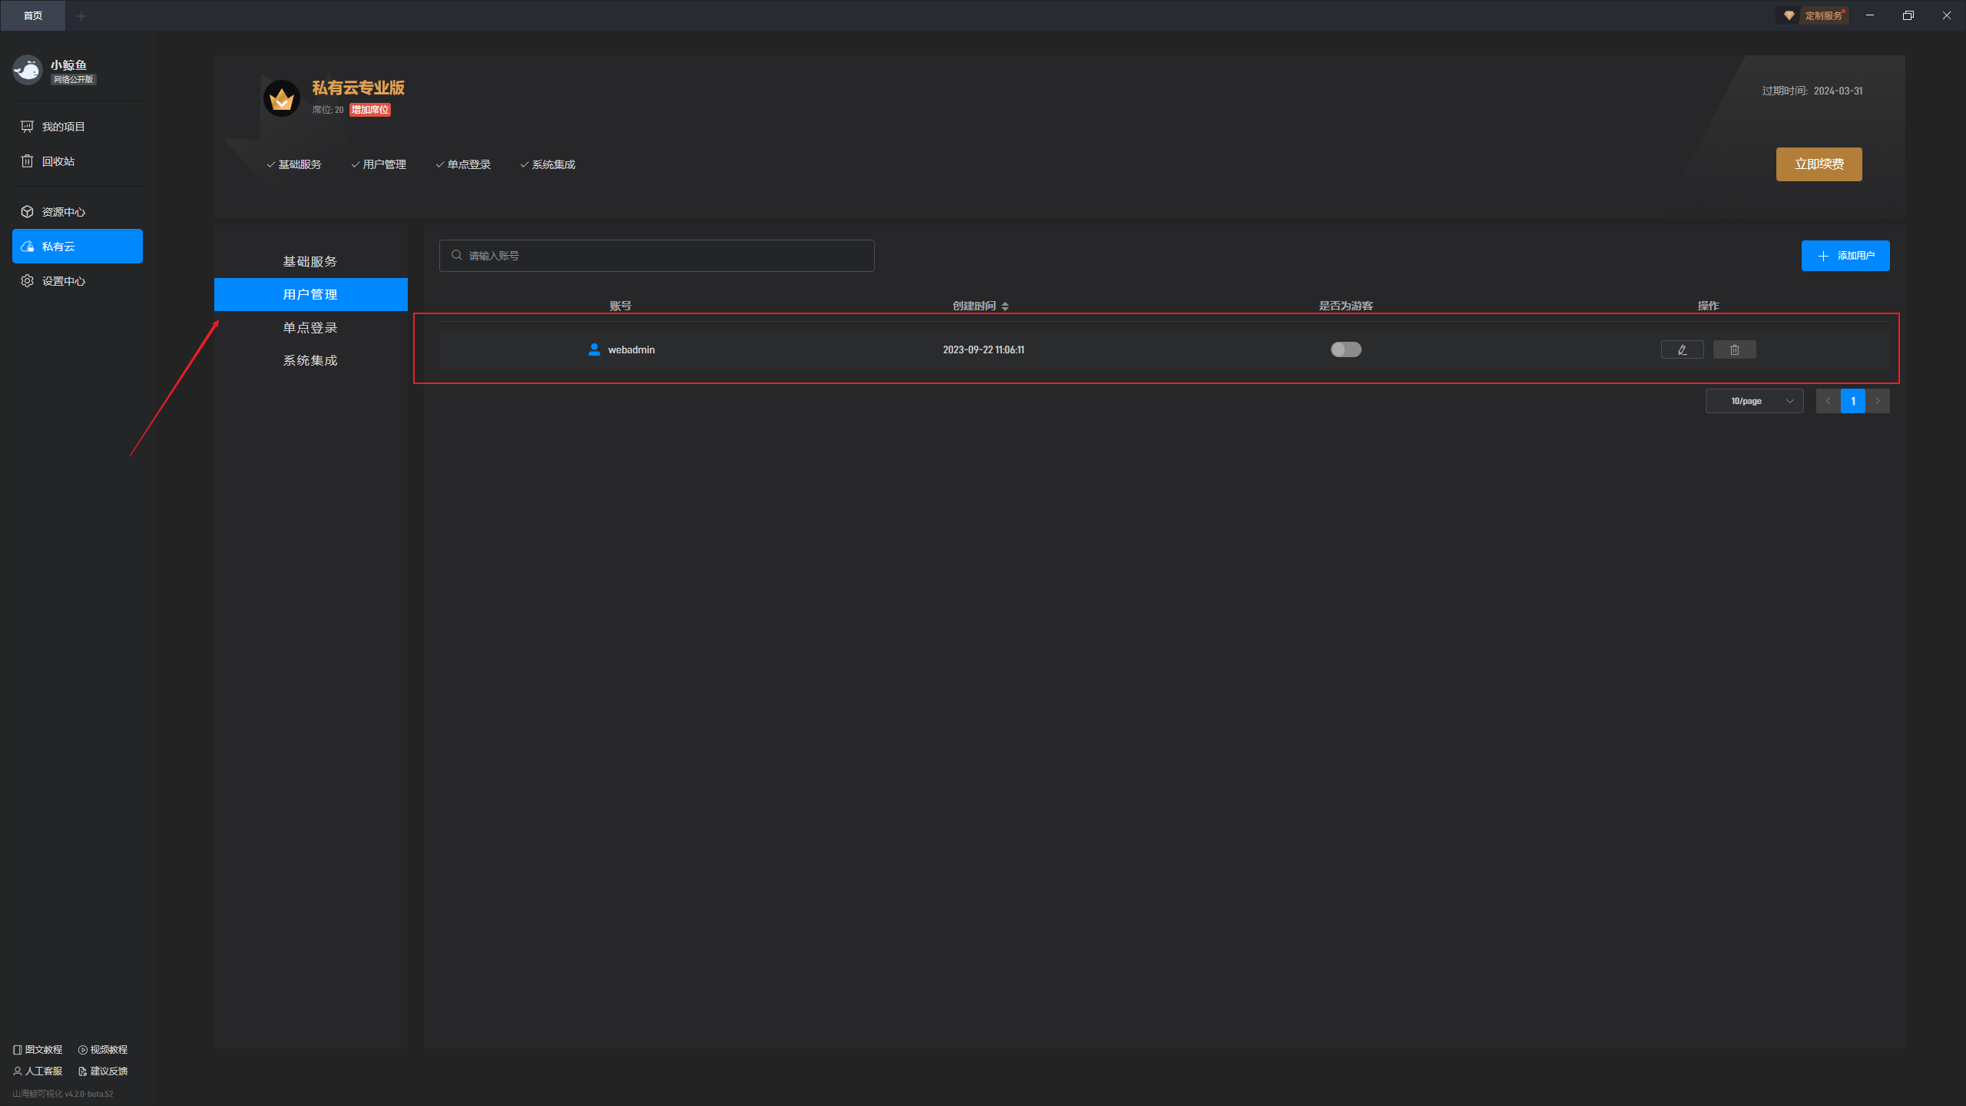
Task: Go to previous page arrow
Action: tap(1828, 401)
